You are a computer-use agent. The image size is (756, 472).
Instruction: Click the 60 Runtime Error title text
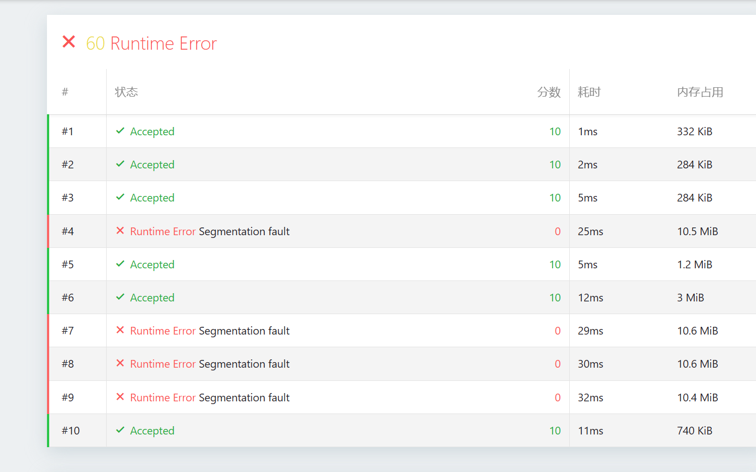(x=151, y=43)
